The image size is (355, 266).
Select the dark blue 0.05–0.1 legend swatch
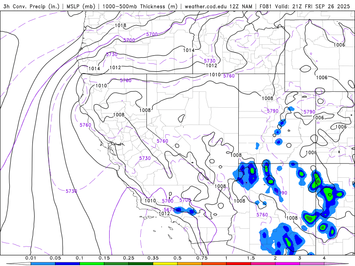pyautogui.click(x=67, y=264)
